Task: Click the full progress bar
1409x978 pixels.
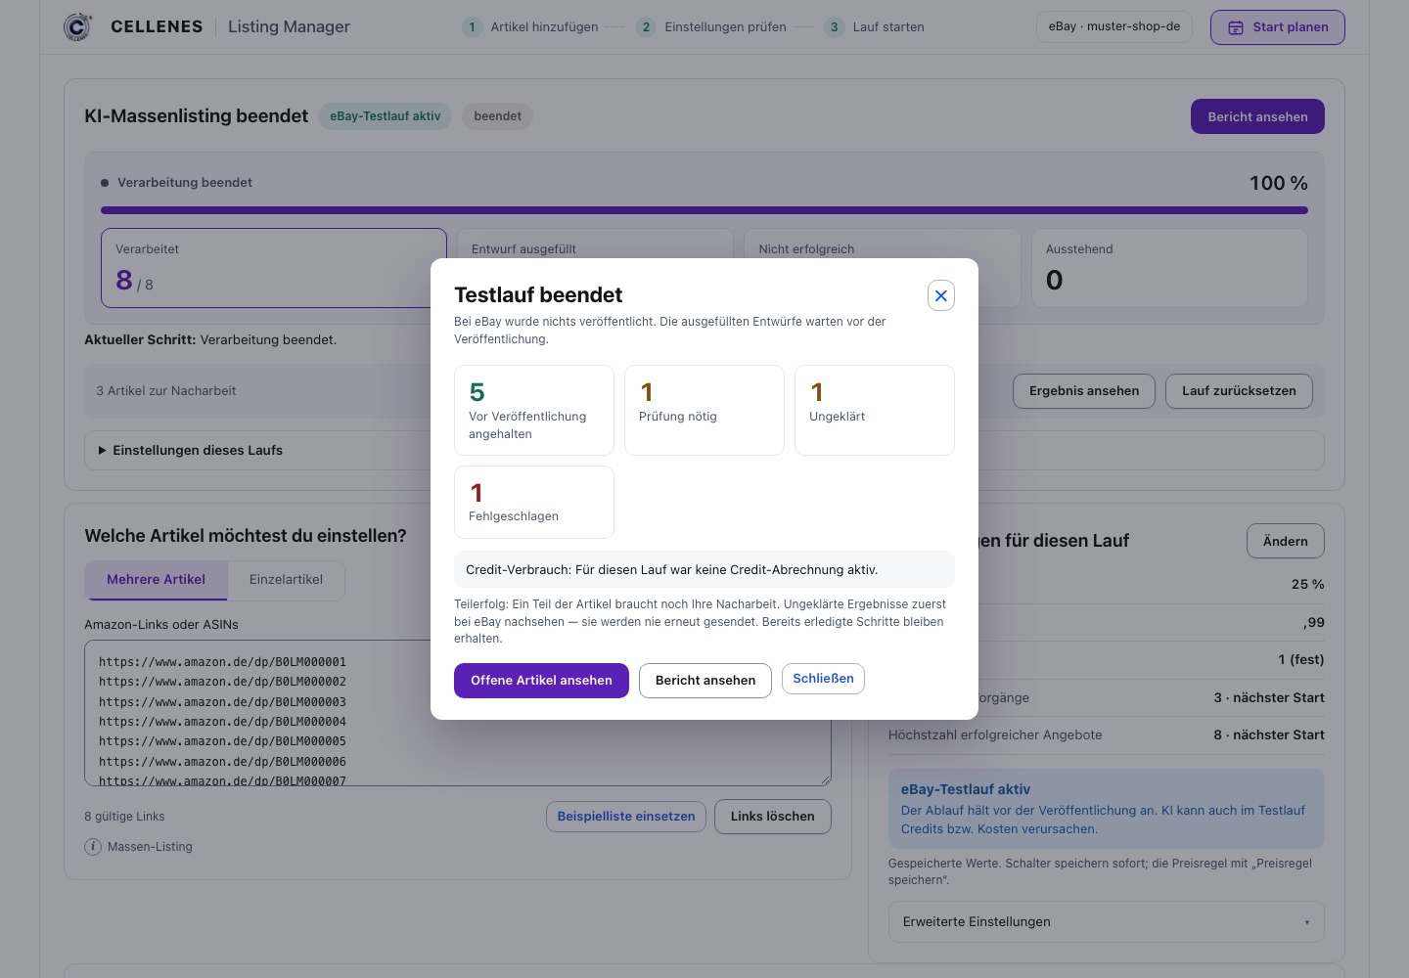Action: click(x=704, y=210)
